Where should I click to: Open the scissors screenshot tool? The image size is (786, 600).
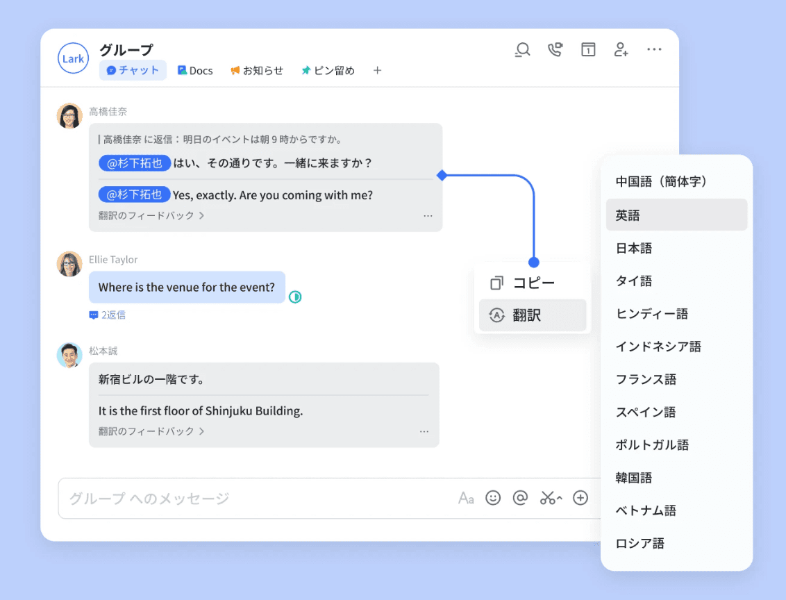[551, 498]
